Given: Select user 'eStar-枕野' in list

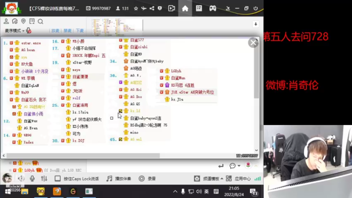Looking at the screenshot, I should 82,62.
